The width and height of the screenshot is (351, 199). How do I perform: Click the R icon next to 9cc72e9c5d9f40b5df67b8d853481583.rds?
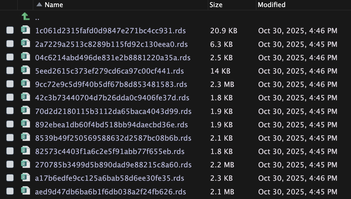pyautogui.click(x=25, y=84)
